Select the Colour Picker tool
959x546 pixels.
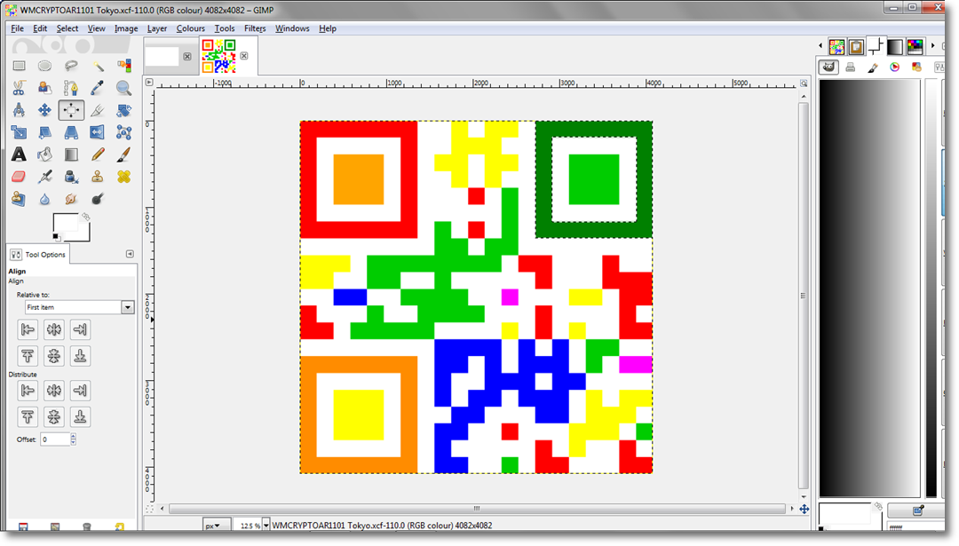coord(98,88)
